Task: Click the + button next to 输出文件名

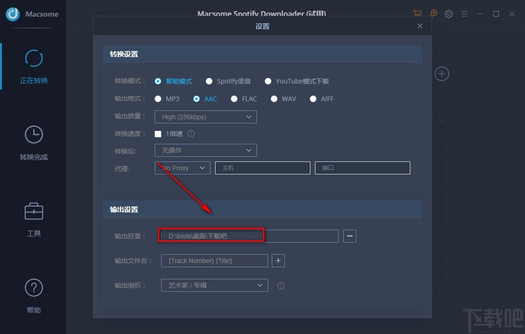Action: [x=278, y=260]
